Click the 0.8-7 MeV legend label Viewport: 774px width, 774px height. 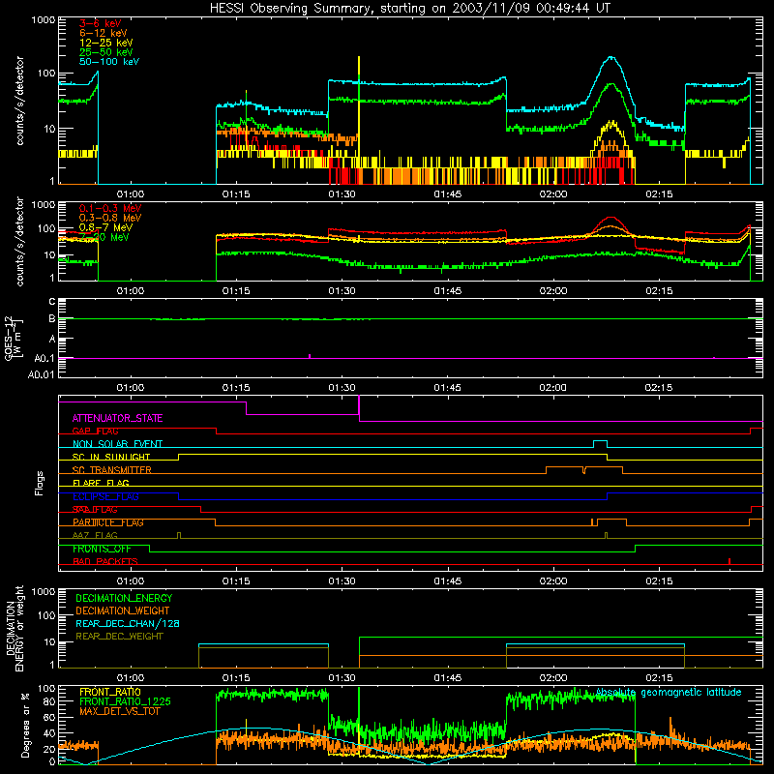(x=105, y=227)
